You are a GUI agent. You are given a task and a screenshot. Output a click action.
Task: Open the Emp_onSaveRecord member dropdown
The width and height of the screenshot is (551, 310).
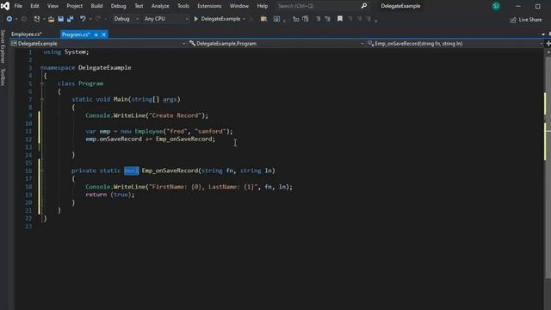click(455, 44)
